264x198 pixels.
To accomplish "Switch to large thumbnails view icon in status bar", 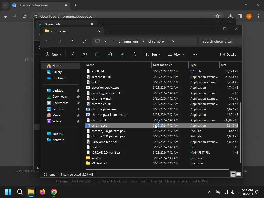I will (238, 175).
